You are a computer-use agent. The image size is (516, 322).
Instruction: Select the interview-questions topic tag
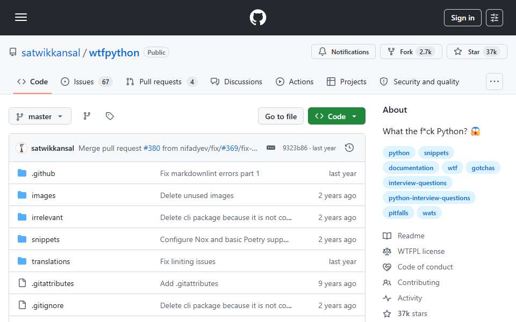(417, 183)
